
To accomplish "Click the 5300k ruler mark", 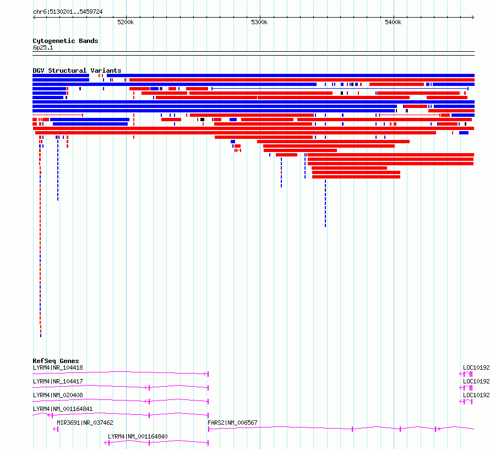I will tap(259, 22).
